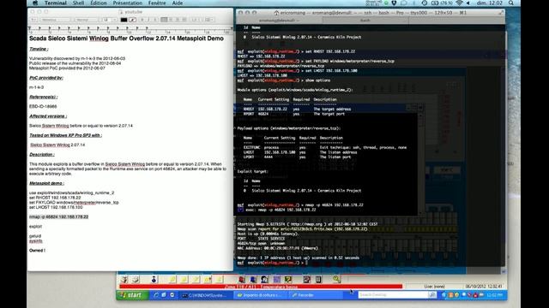
Task: Click the volume icon in menu bar
Action: (468, 3)
